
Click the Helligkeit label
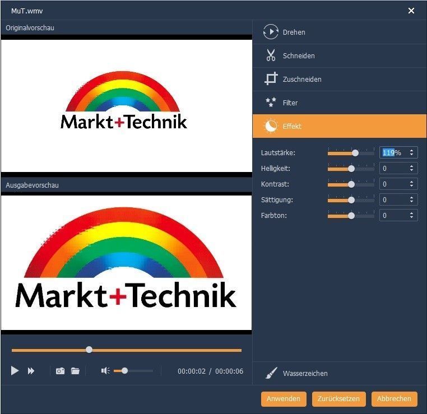point(275,169)
